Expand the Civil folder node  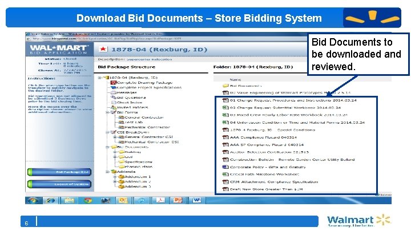(x=115, y=157)
